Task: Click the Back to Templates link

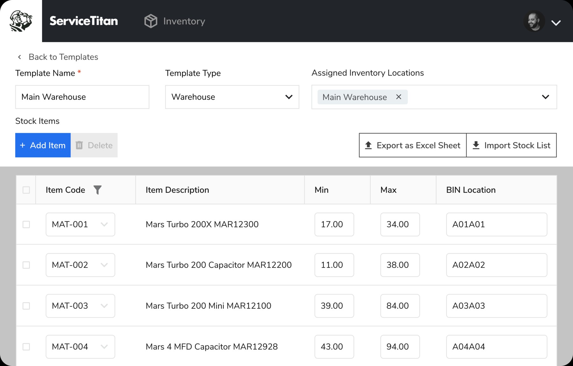Action: tap(63, 57)
